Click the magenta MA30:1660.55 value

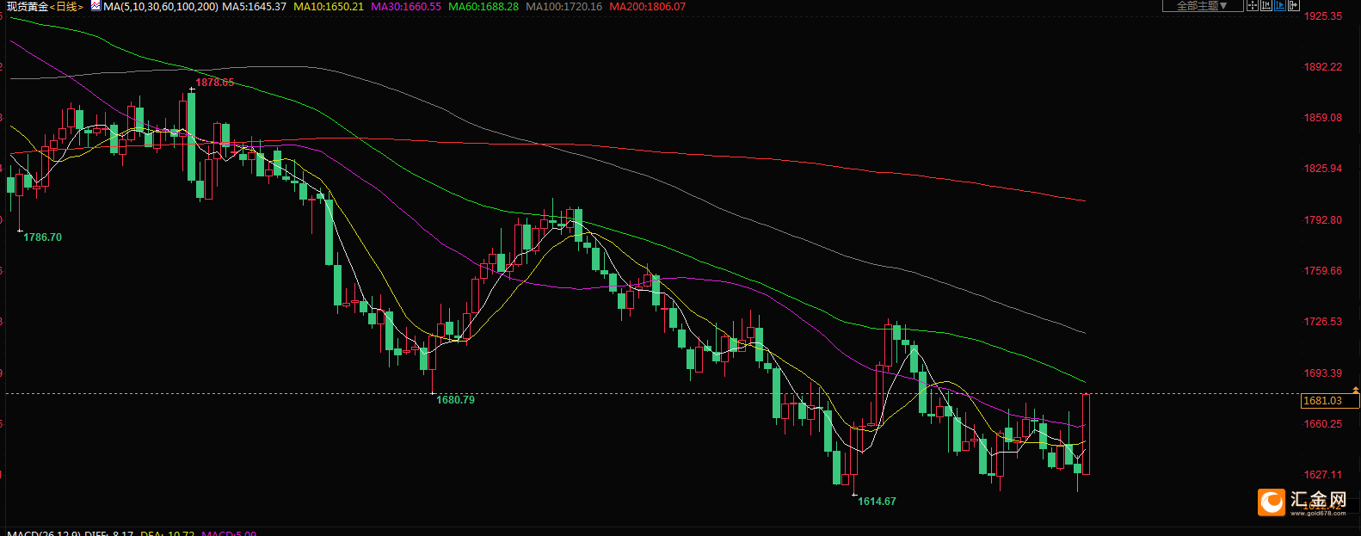(x=406, y=6)
